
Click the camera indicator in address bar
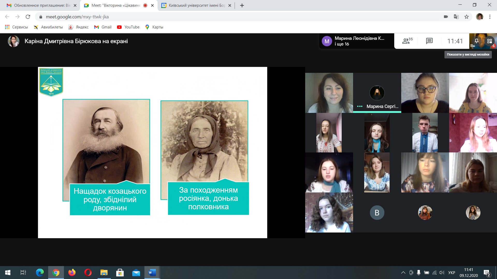(446, 17)
